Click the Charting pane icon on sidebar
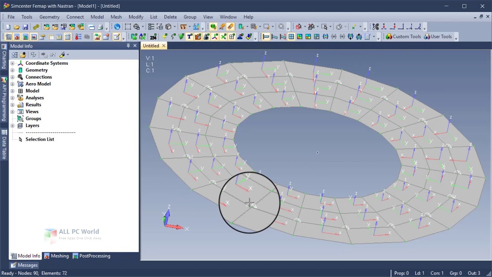 (x=4, y=47)
